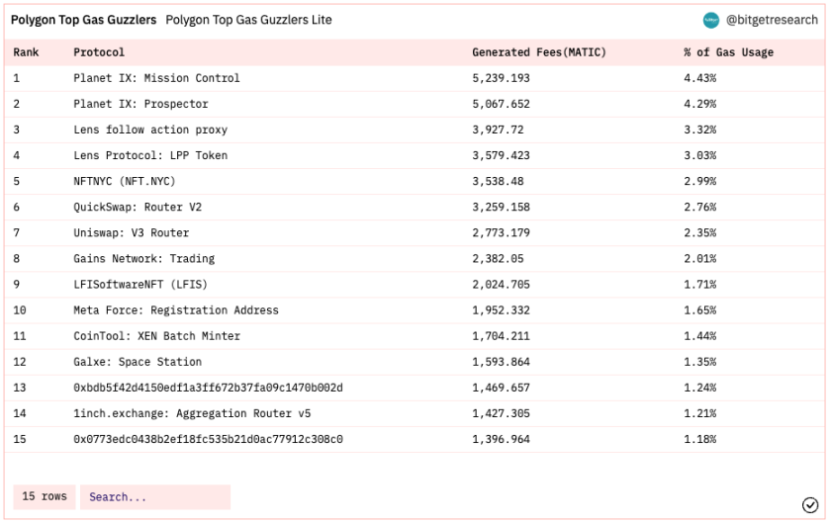Open Polygon Top Gas Guzzlers Lite query link
The height and width of the screenshot is (523, 830).
248,20
